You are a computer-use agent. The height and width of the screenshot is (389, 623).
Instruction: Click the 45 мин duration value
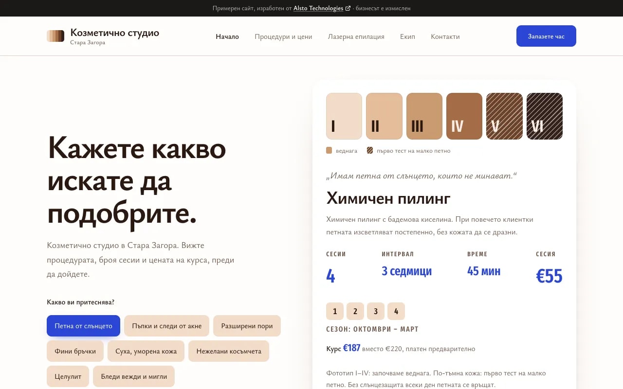click(x=484, y=271)
